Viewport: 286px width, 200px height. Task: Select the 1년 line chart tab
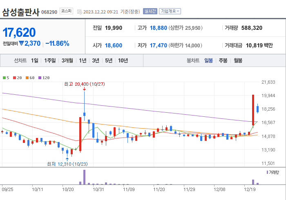(83, 60)
